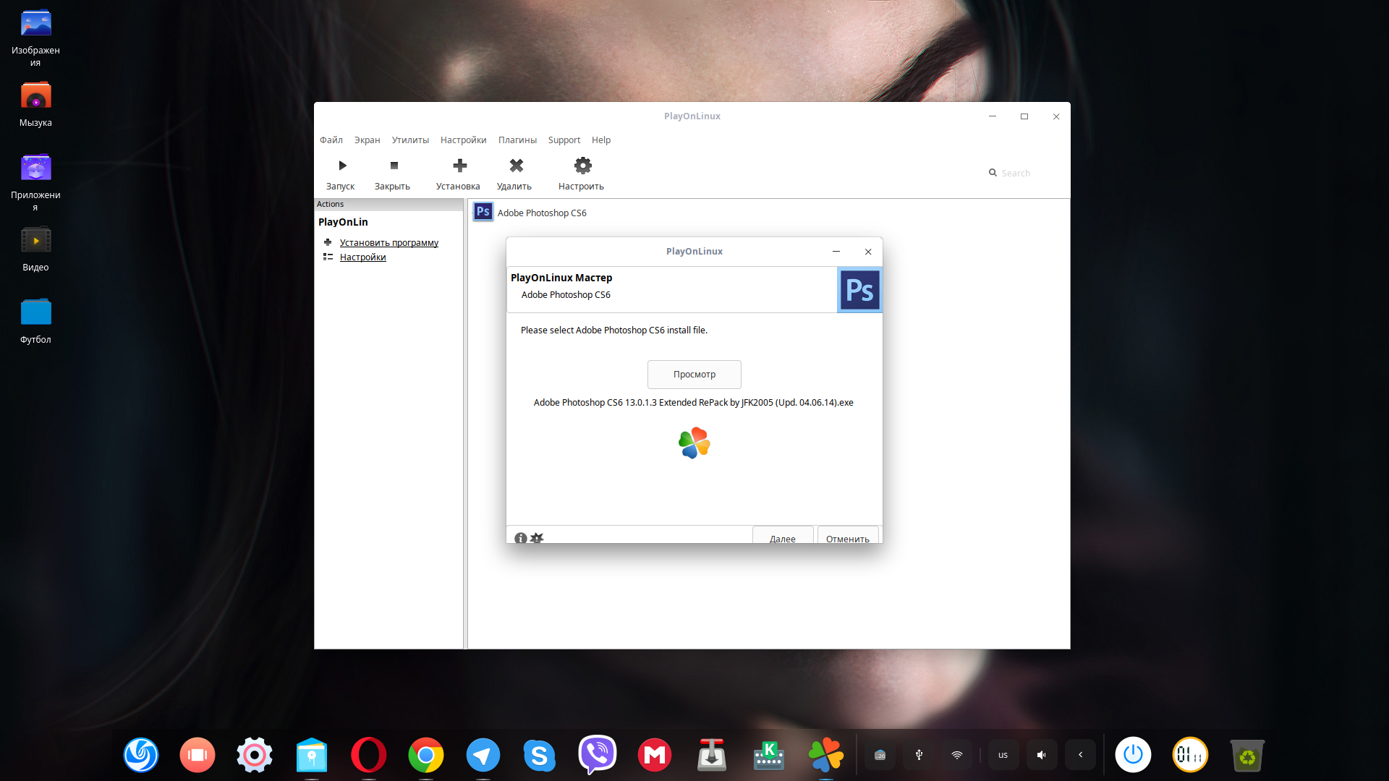Click Просмотр to browse for install file
Screen dimensions: 1389x781
pyautogui.click(x=694, y=374)
